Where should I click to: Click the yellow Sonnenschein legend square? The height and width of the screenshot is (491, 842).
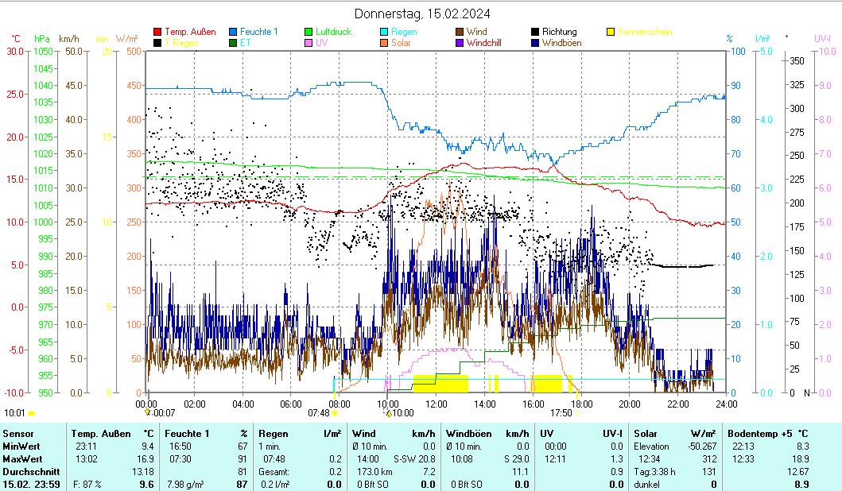pyautogui.click(x=611, y=33)
